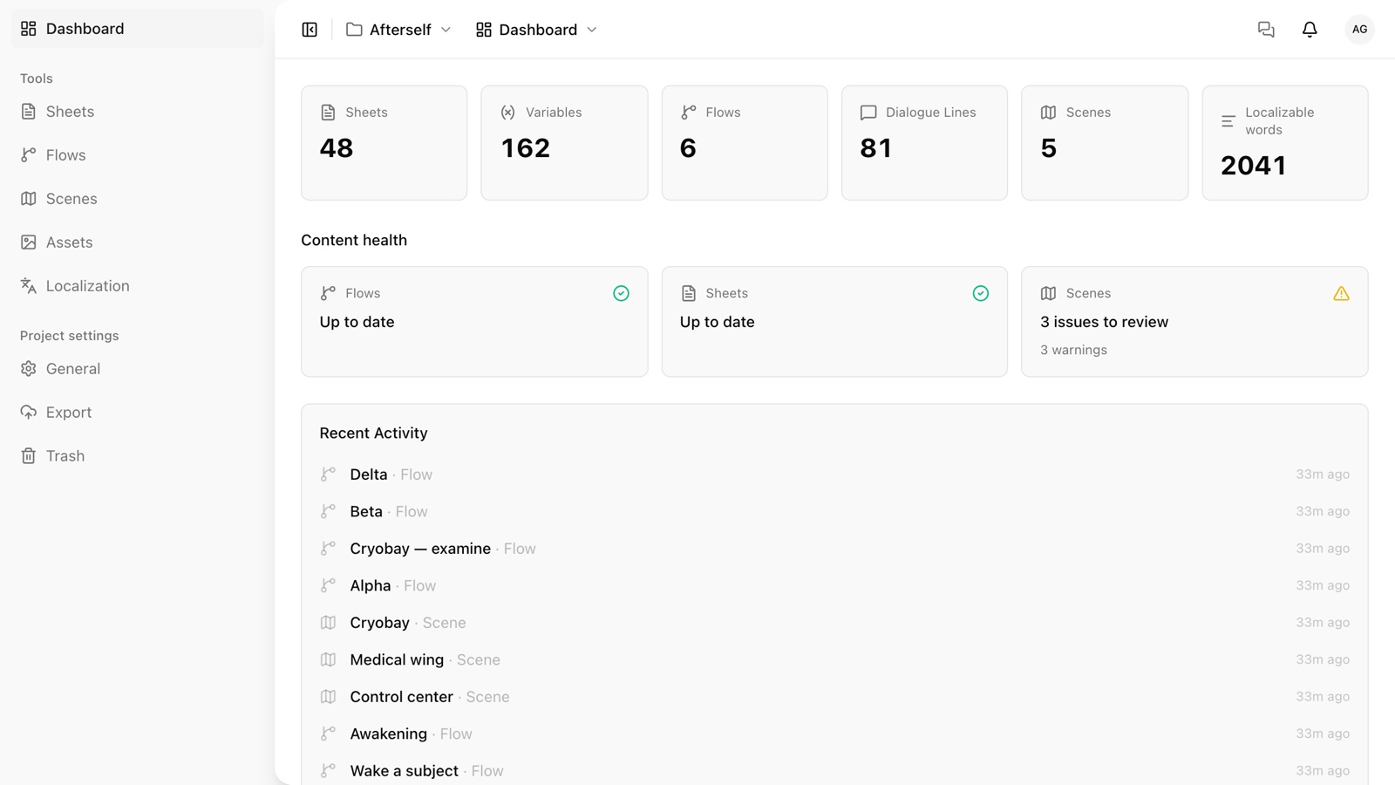Click the green check on Flows health card
1395x785 pixels.
point(621,294)
